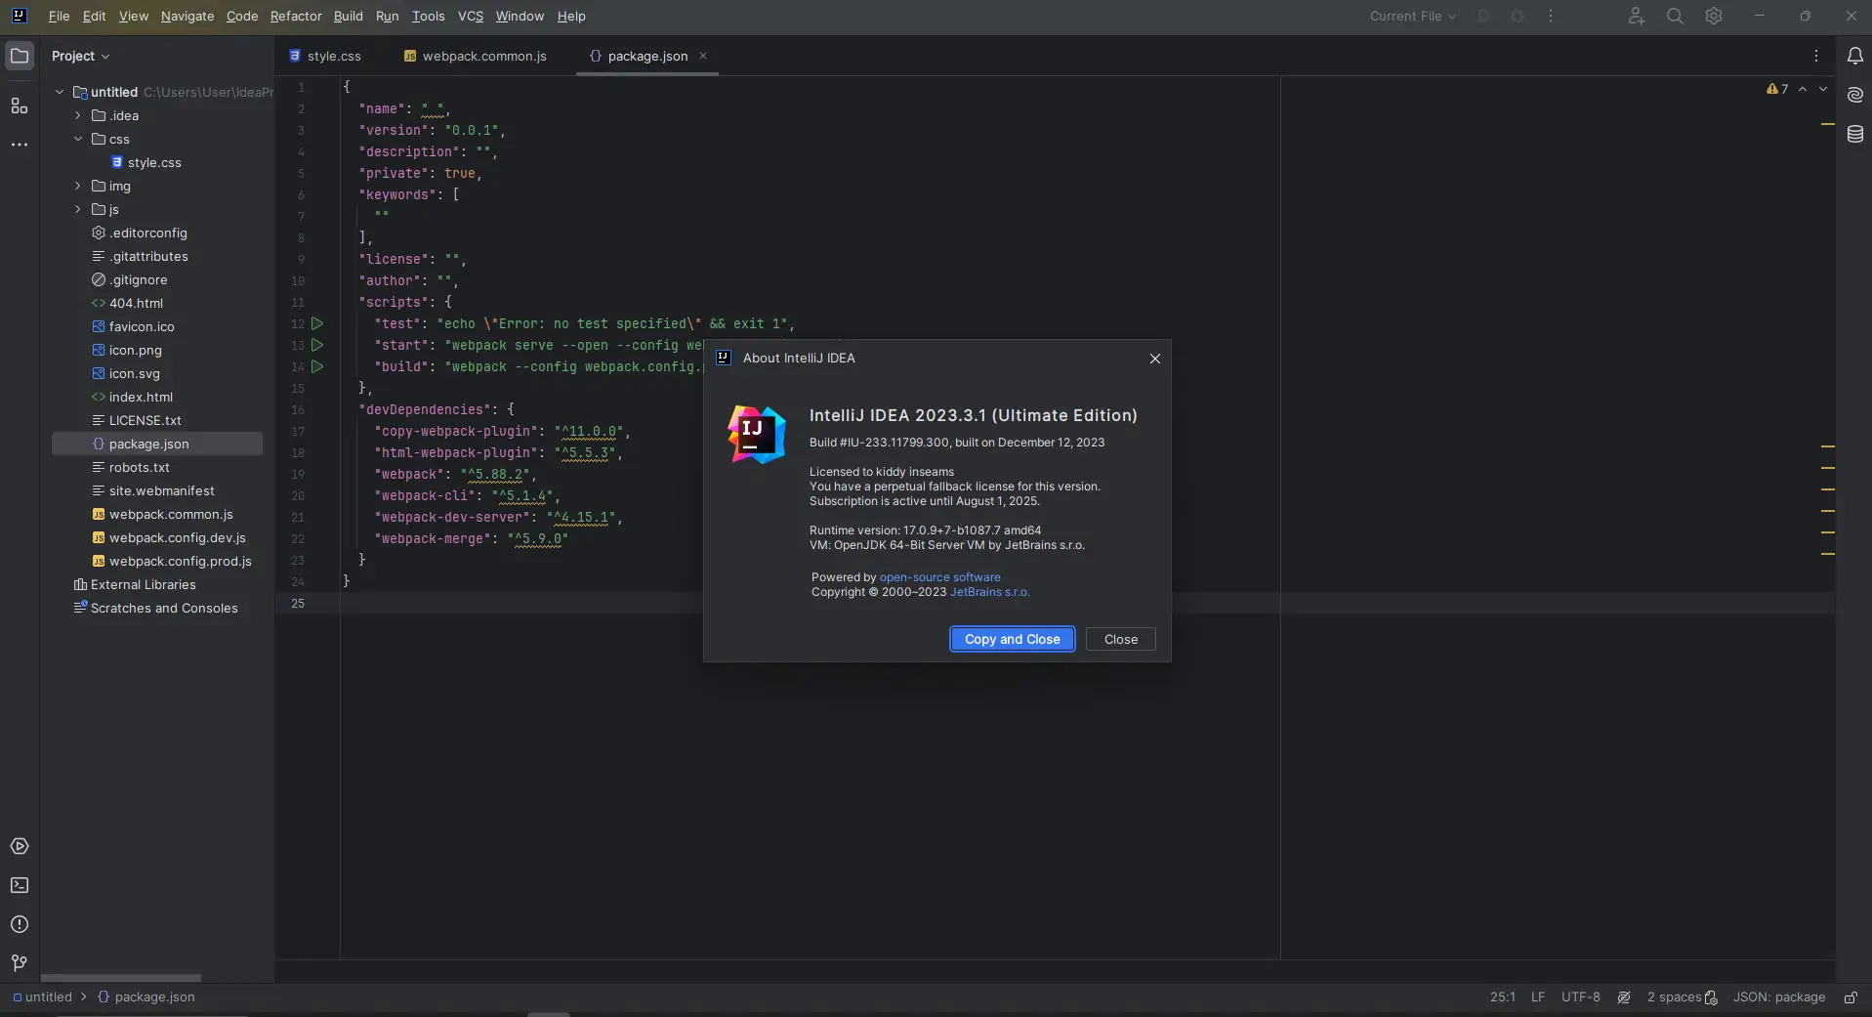Close About dialog with X
The image size is (1872, 1017).
tap(1154, 359)
